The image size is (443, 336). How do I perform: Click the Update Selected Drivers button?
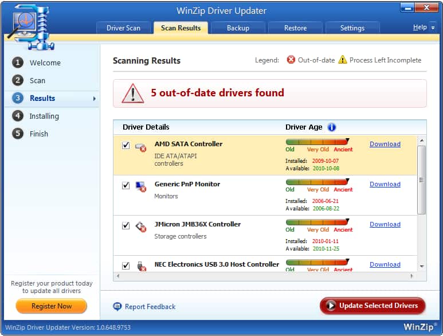click(x=373, y=306)
